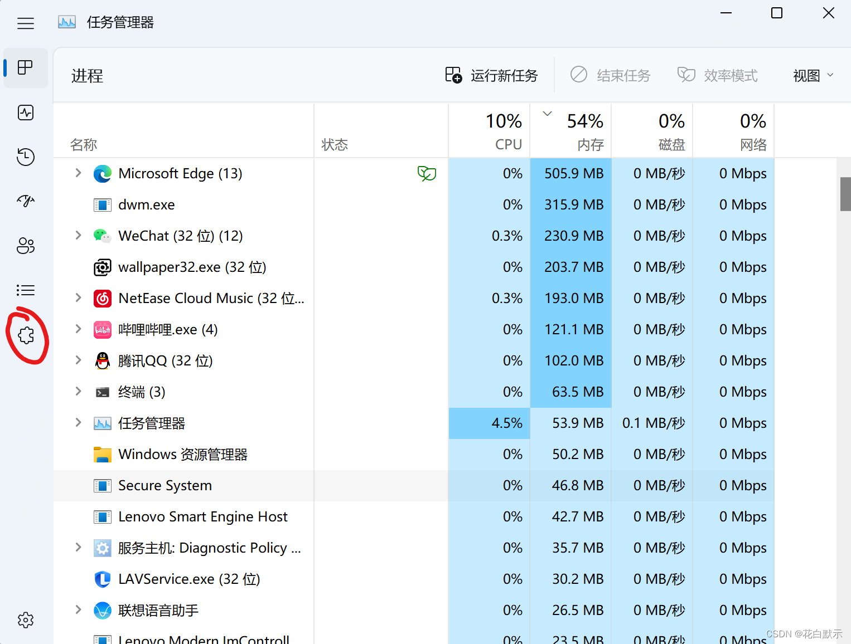Expand the WeChat process group
This screenshot has width=851, height=644.
click(78, 236)
